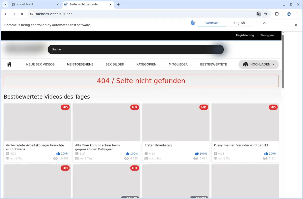Click thumbs-up icon on the 1:27 video

click(x=128, y=153)
